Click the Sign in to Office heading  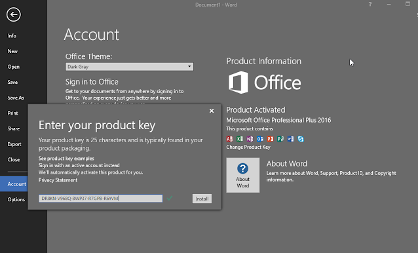click(x=92, y=81)
